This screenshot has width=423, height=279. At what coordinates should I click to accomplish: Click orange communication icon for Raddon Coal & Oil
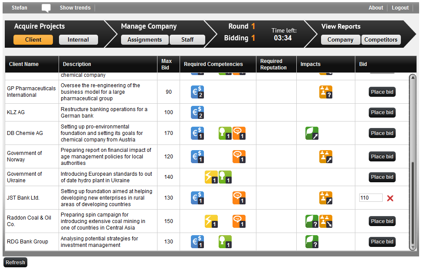pos(239,221)
